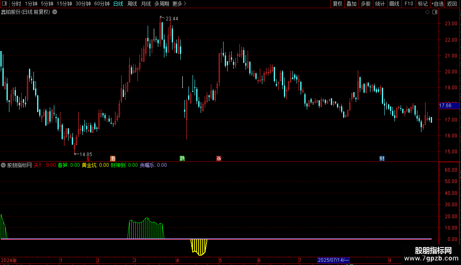Image resolution: width=461 pixels, height=265 pixels.
Task: Click the 2025/07/14 date marker
Action: pos(333,260)
